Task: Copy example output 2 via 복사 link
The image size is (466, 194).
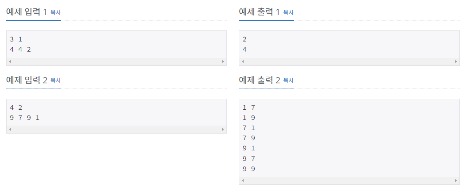Action: [288, 80]
